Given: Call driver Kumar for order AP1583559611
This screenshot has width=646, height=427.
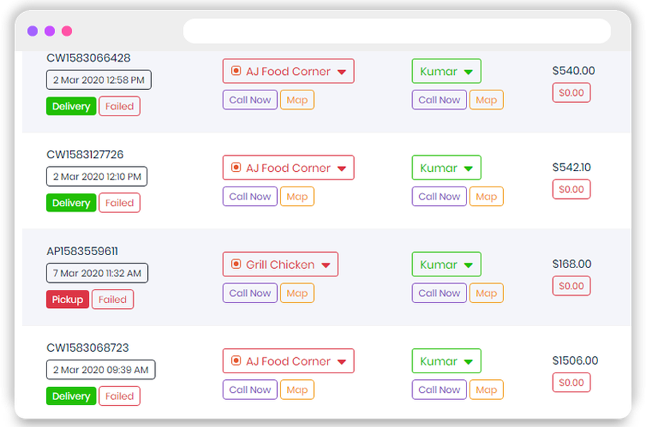Looking at the screenshot, I should tap(439, 293).
